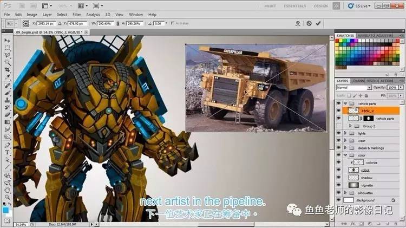Hide the 789c_2 layer
The image size is (406, 228).
point(338,110)
